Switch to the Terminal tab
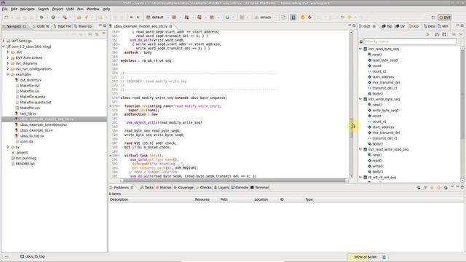Viewport: 466px width, 262px height. point(259,188)
